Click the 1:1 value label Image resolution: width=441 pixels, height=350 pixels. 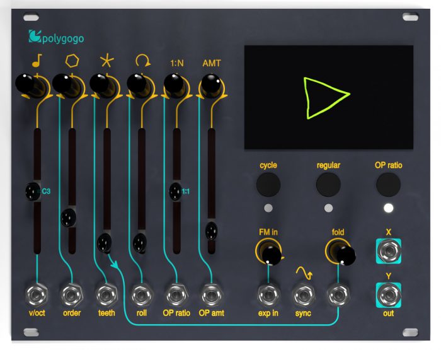(x=186, y=192)
